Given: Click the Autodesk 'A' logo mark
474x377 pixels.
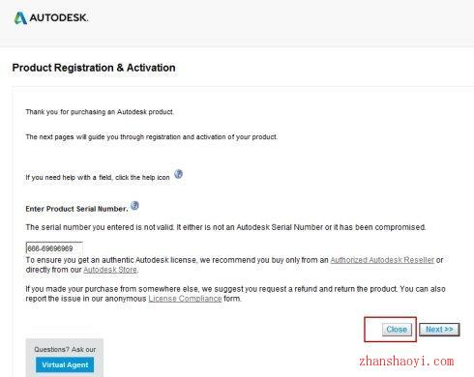Looking at the screenshot, I should click(20, 18).
